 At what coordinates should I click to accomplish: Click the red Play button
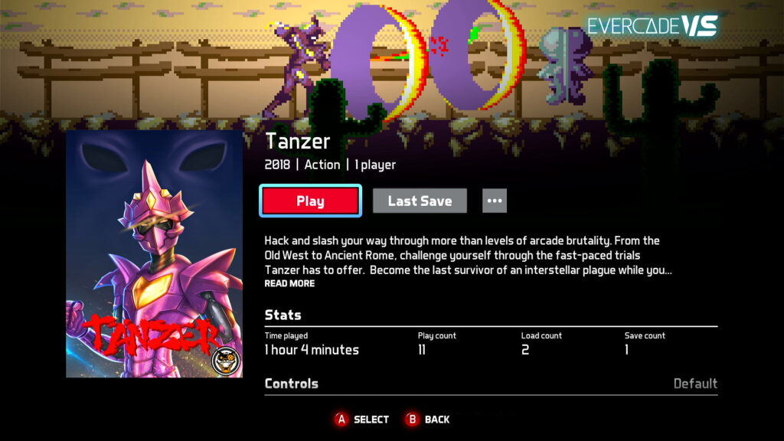pos(311,201)
